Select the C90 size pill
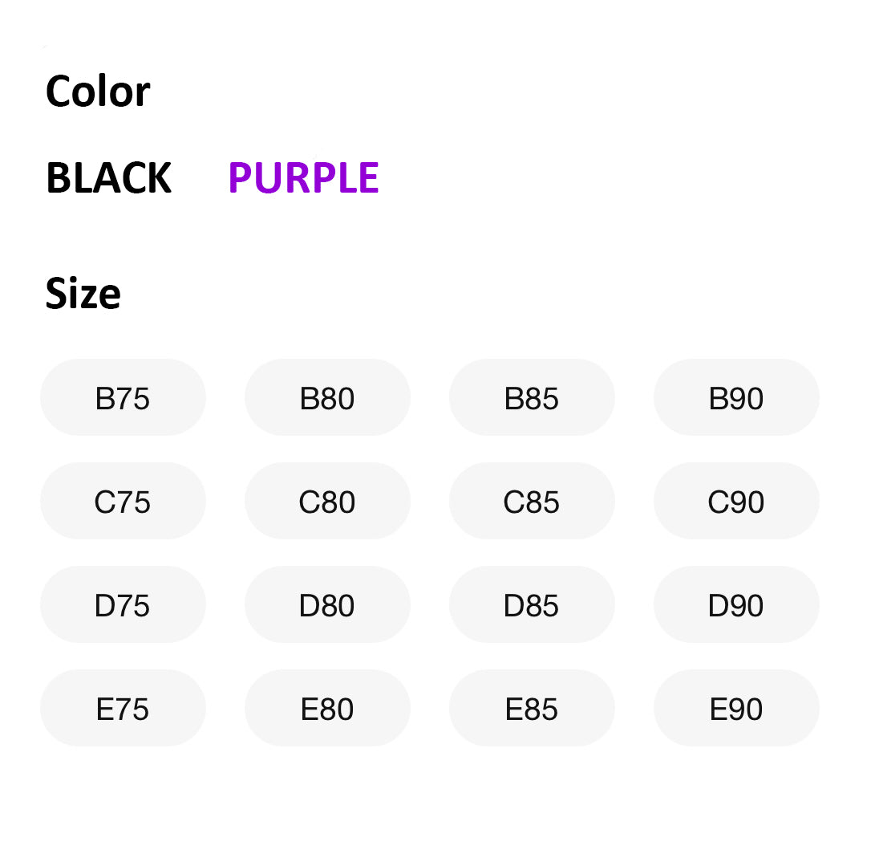871x862 pixels. (736, 502)
